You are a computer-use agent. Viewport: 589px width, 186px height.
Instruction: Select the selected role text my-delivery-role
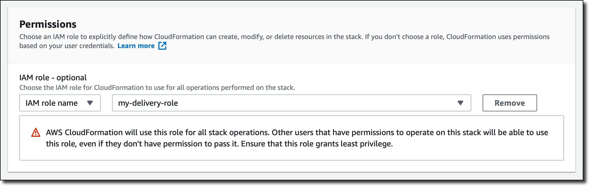coord(148,103)
